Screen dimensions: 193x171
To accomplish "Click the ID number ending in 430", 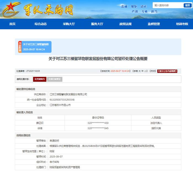I will 98,123.
